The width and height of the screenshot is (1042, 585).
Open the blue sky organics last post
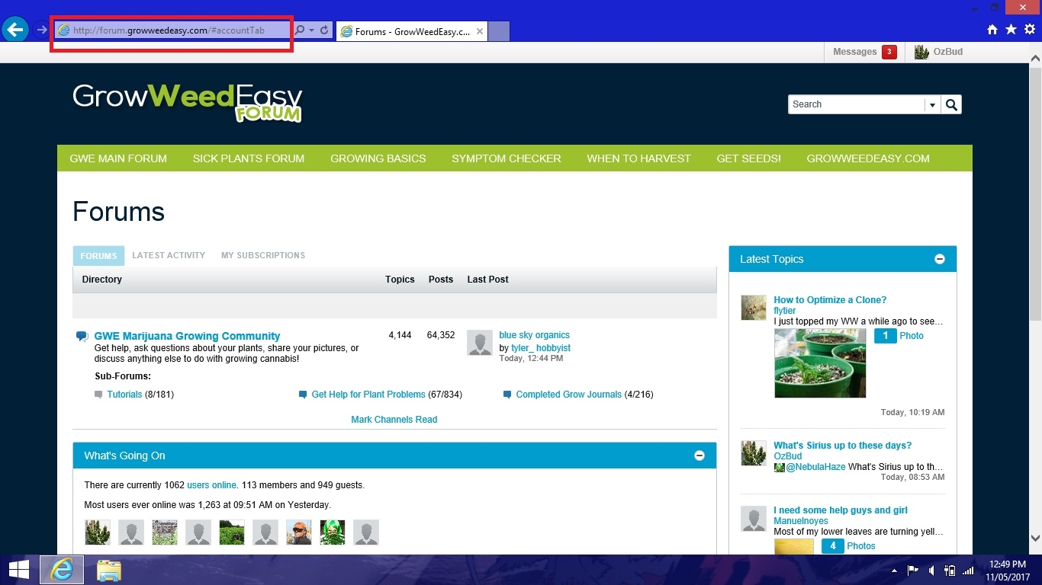[x=534, y=335]
